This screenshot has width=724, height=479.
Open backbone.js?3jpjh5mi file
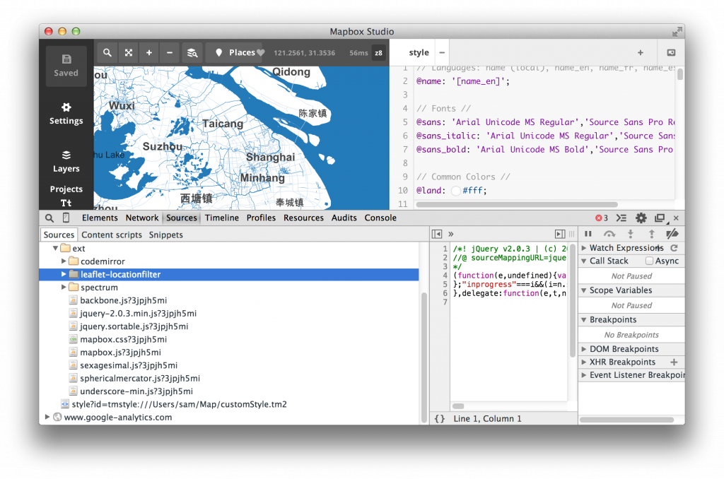point(123,300)
